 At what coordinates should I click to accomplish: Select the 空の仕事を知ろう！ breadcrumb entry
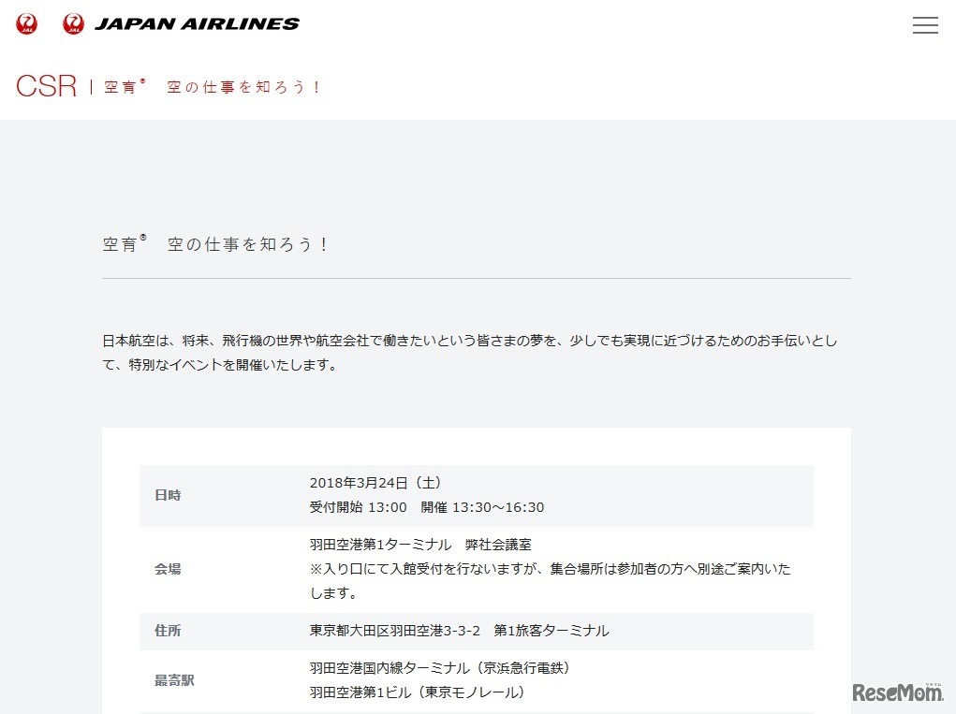244,86
